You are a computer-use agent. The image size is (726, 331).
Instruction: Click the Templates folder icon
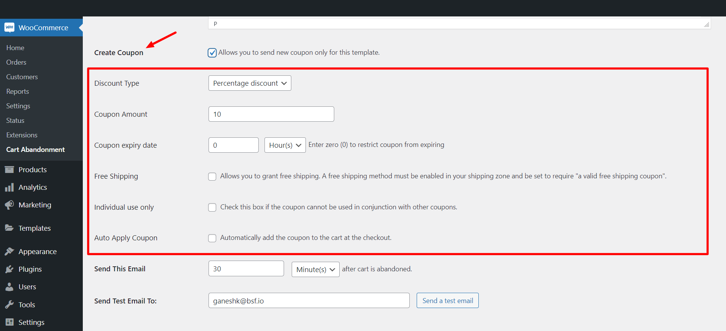pos(9,228)
